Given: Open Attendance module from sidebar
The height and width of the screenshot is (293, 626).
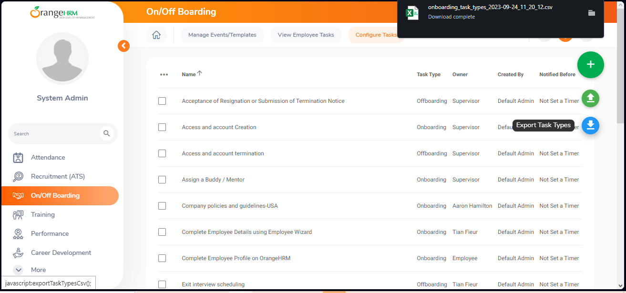Looking at the screenshot, I should click(48, 158).
